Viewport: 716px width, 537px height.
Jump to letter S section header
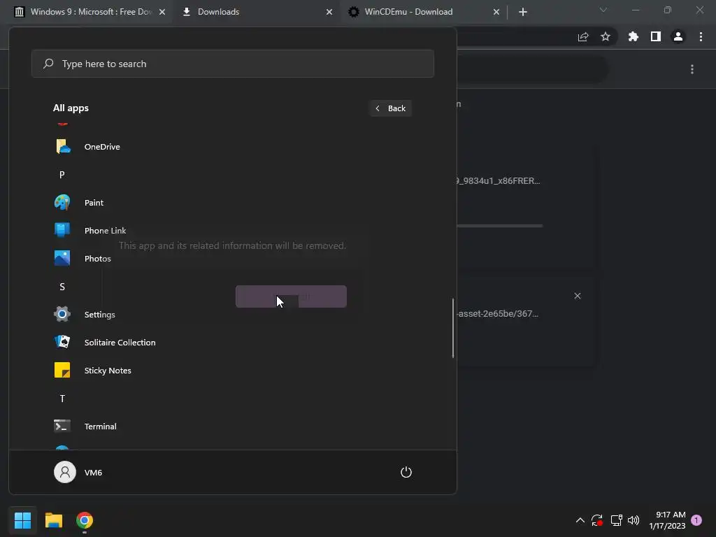click(x=62, y=286)
